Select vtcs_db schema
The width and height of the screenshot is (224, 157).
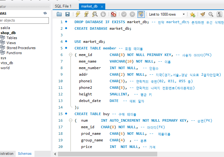click(7, 63)
